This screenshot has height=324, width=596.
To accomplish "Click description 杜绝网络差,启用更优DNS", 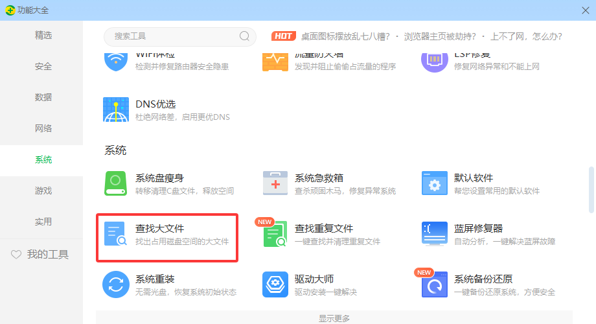I will (x=183, y=117).
